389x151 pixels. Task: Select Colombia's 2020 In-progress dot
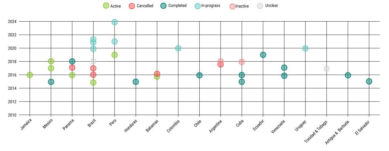pos(178,48)
